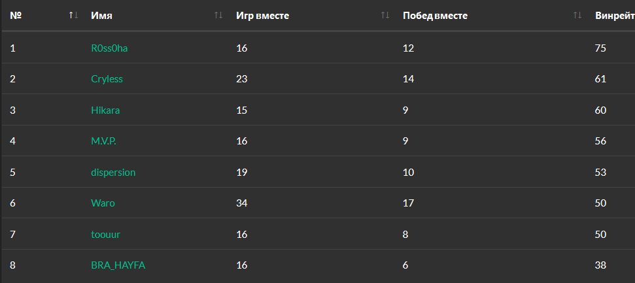This screenshot has height=283, width=635.
Task: Open Cryless player link
Action: 107,79
